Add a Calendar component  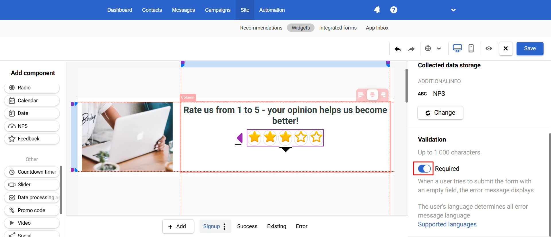(x=32, y=101)
